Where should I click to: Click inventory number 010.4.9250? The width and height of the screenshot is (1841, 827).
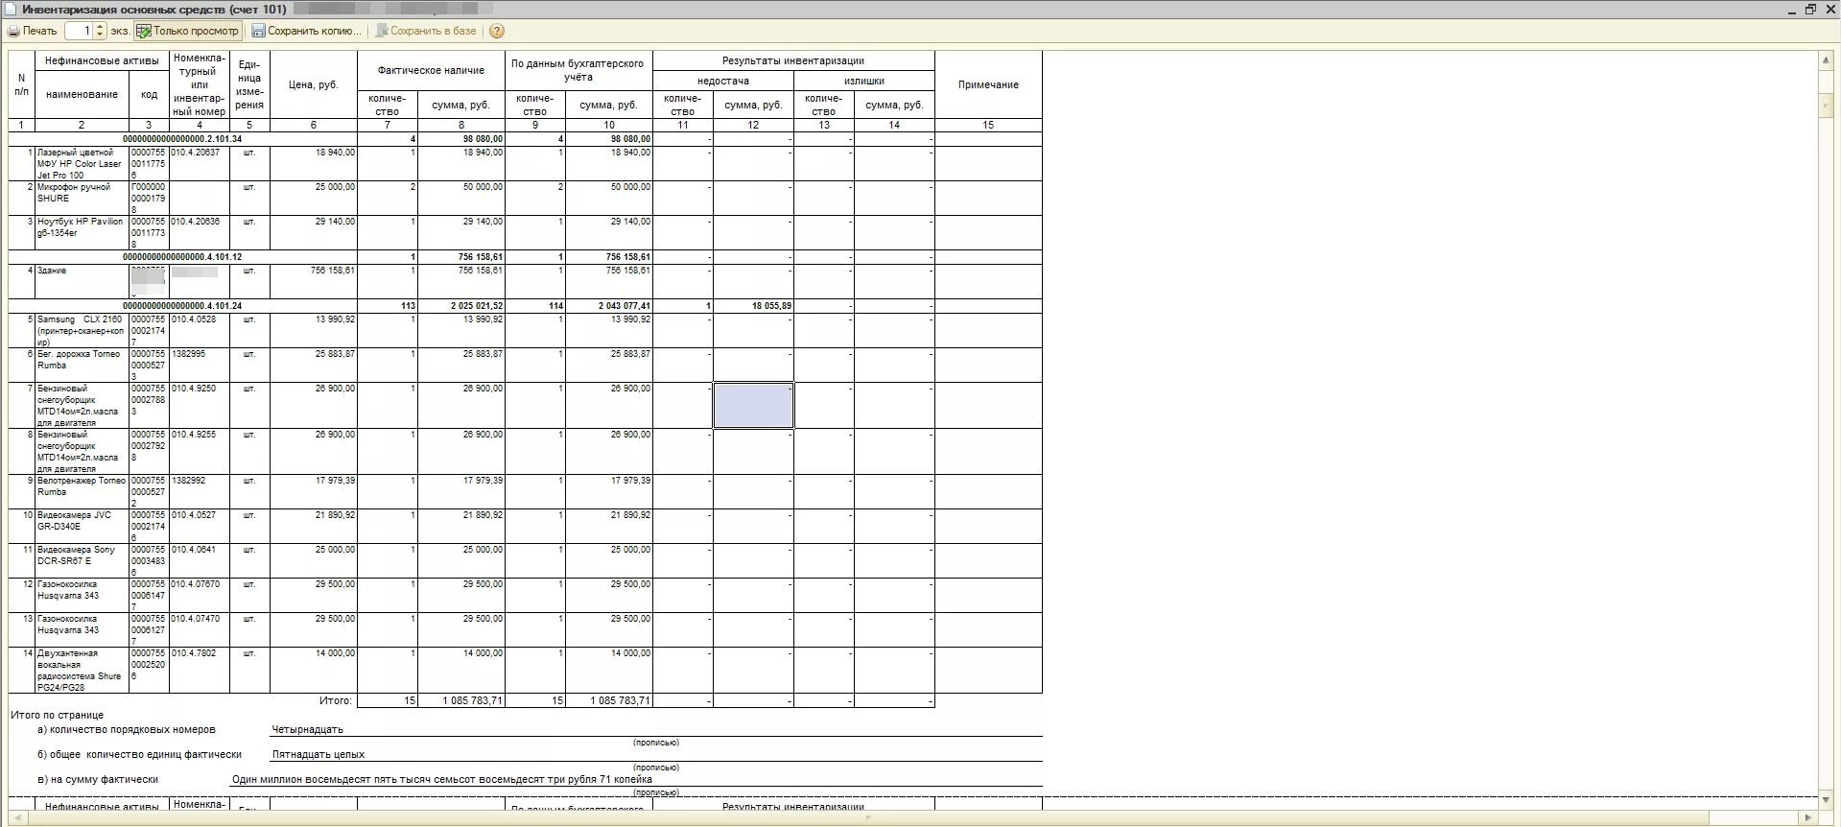click(x=194, y=389)
